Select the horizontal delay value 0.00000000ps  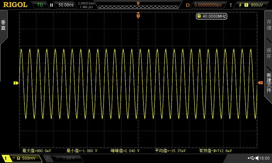[x=208, y=5]
